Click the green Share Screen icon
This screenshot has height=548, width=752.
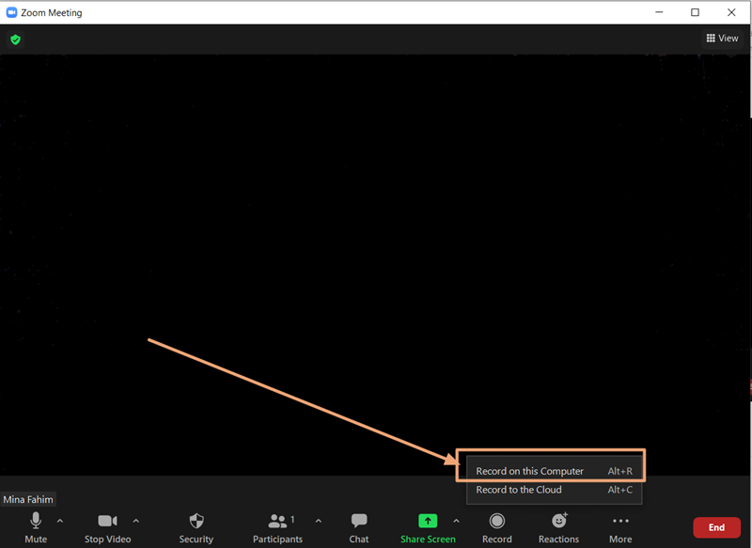click(x=428, y=521)
